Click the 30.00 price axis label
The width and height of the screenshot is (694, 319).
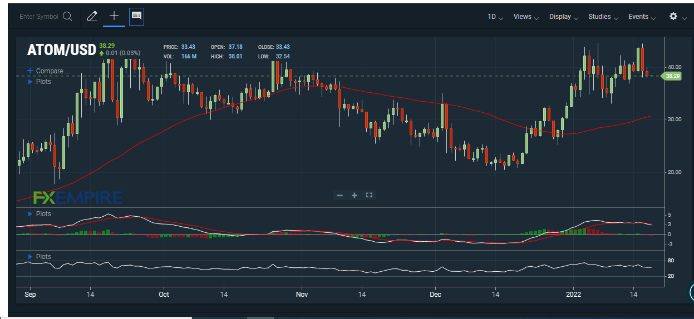pos(674,119)
